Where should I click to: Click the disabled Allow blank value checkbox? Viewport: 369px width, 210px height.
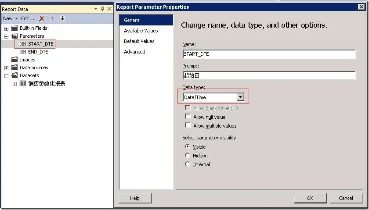point(188,108)
